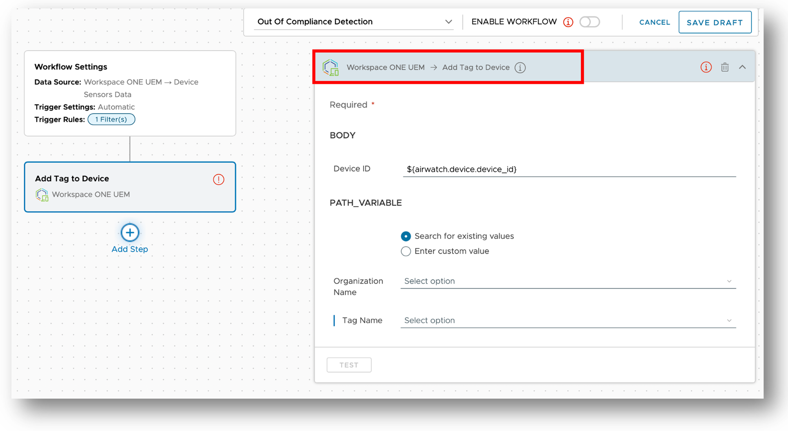Click the 1 Filter(s) badge

pyautogui.click(x=111, y=119)
